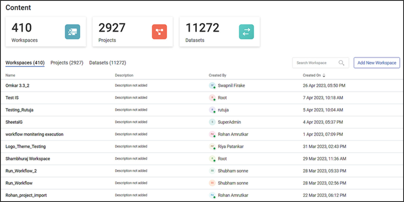
Task: Switch to the Projects (2927) tab
Action: [x=67, y=63]
